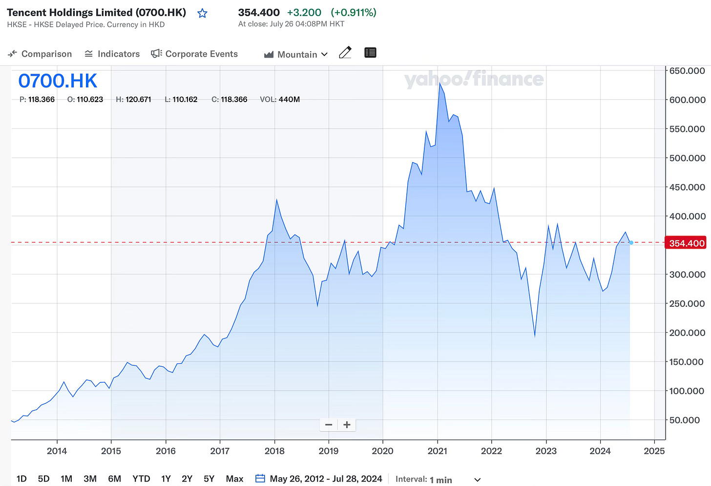Screen dimensions: 711x486
Task: Select the 6M range
Action: click(114, 479)
